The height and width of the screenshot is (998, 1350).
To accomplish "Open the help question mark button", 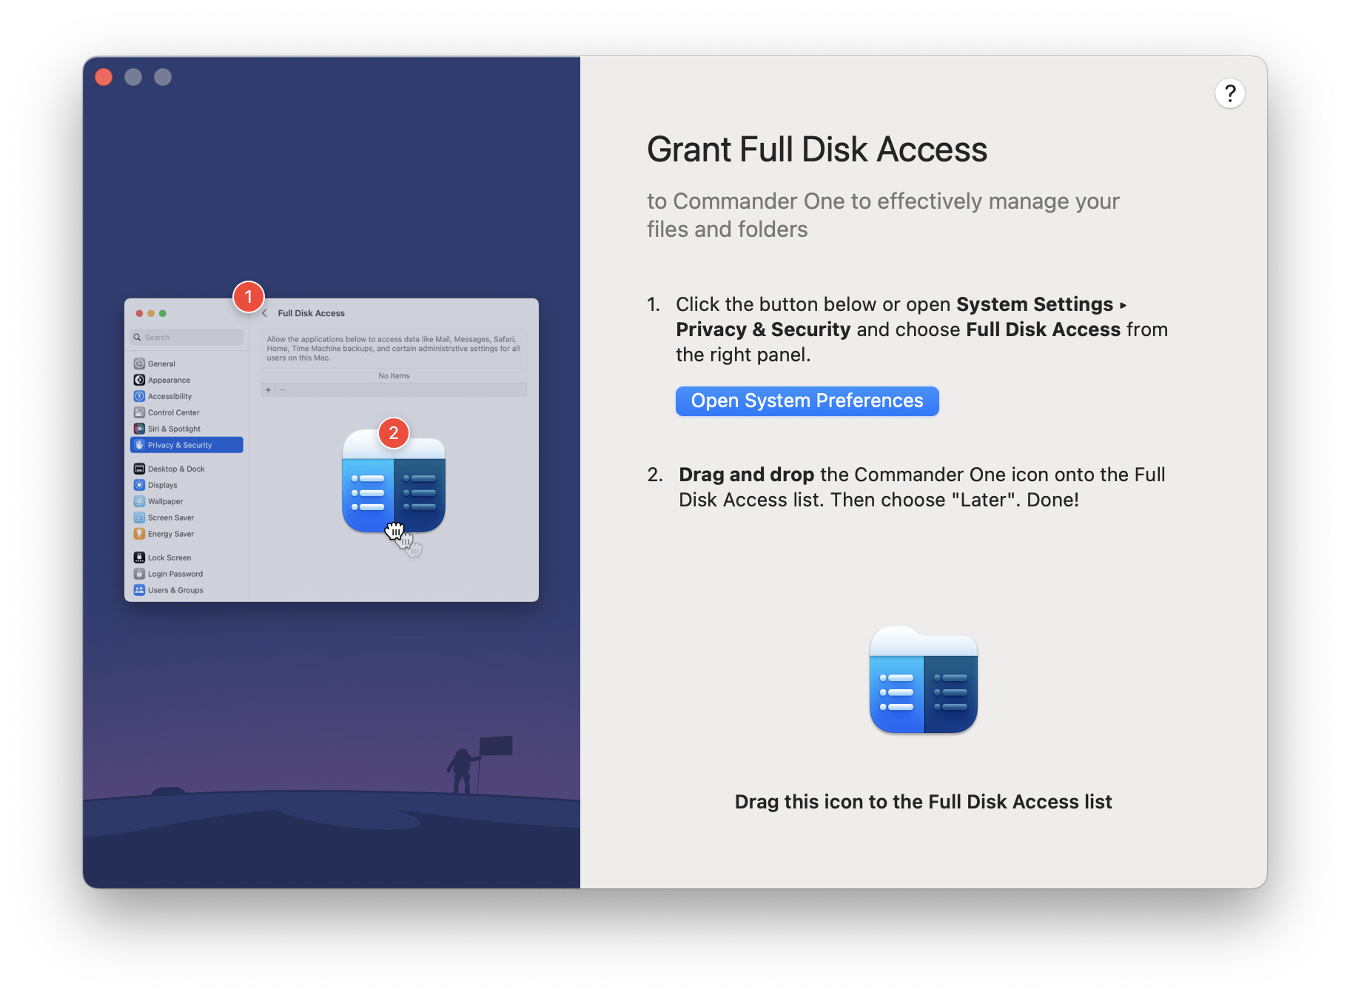I will pos(1230,93).
